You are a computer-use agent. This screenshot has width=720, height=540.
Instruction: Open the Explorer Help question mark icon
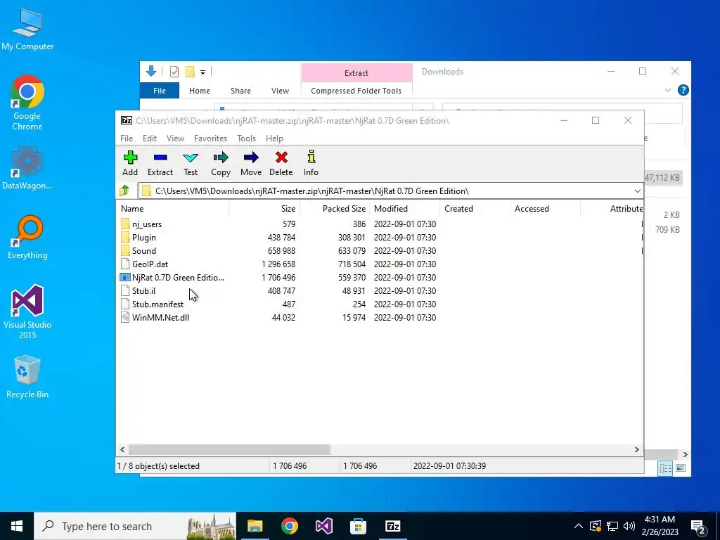[683, 90]
